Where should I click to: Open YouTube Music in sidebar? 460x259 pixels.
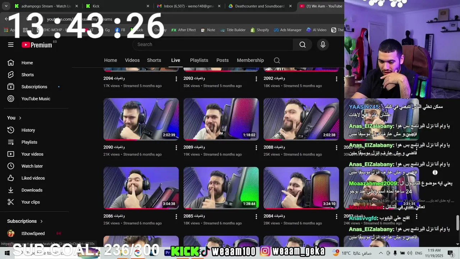pos(36,99)
